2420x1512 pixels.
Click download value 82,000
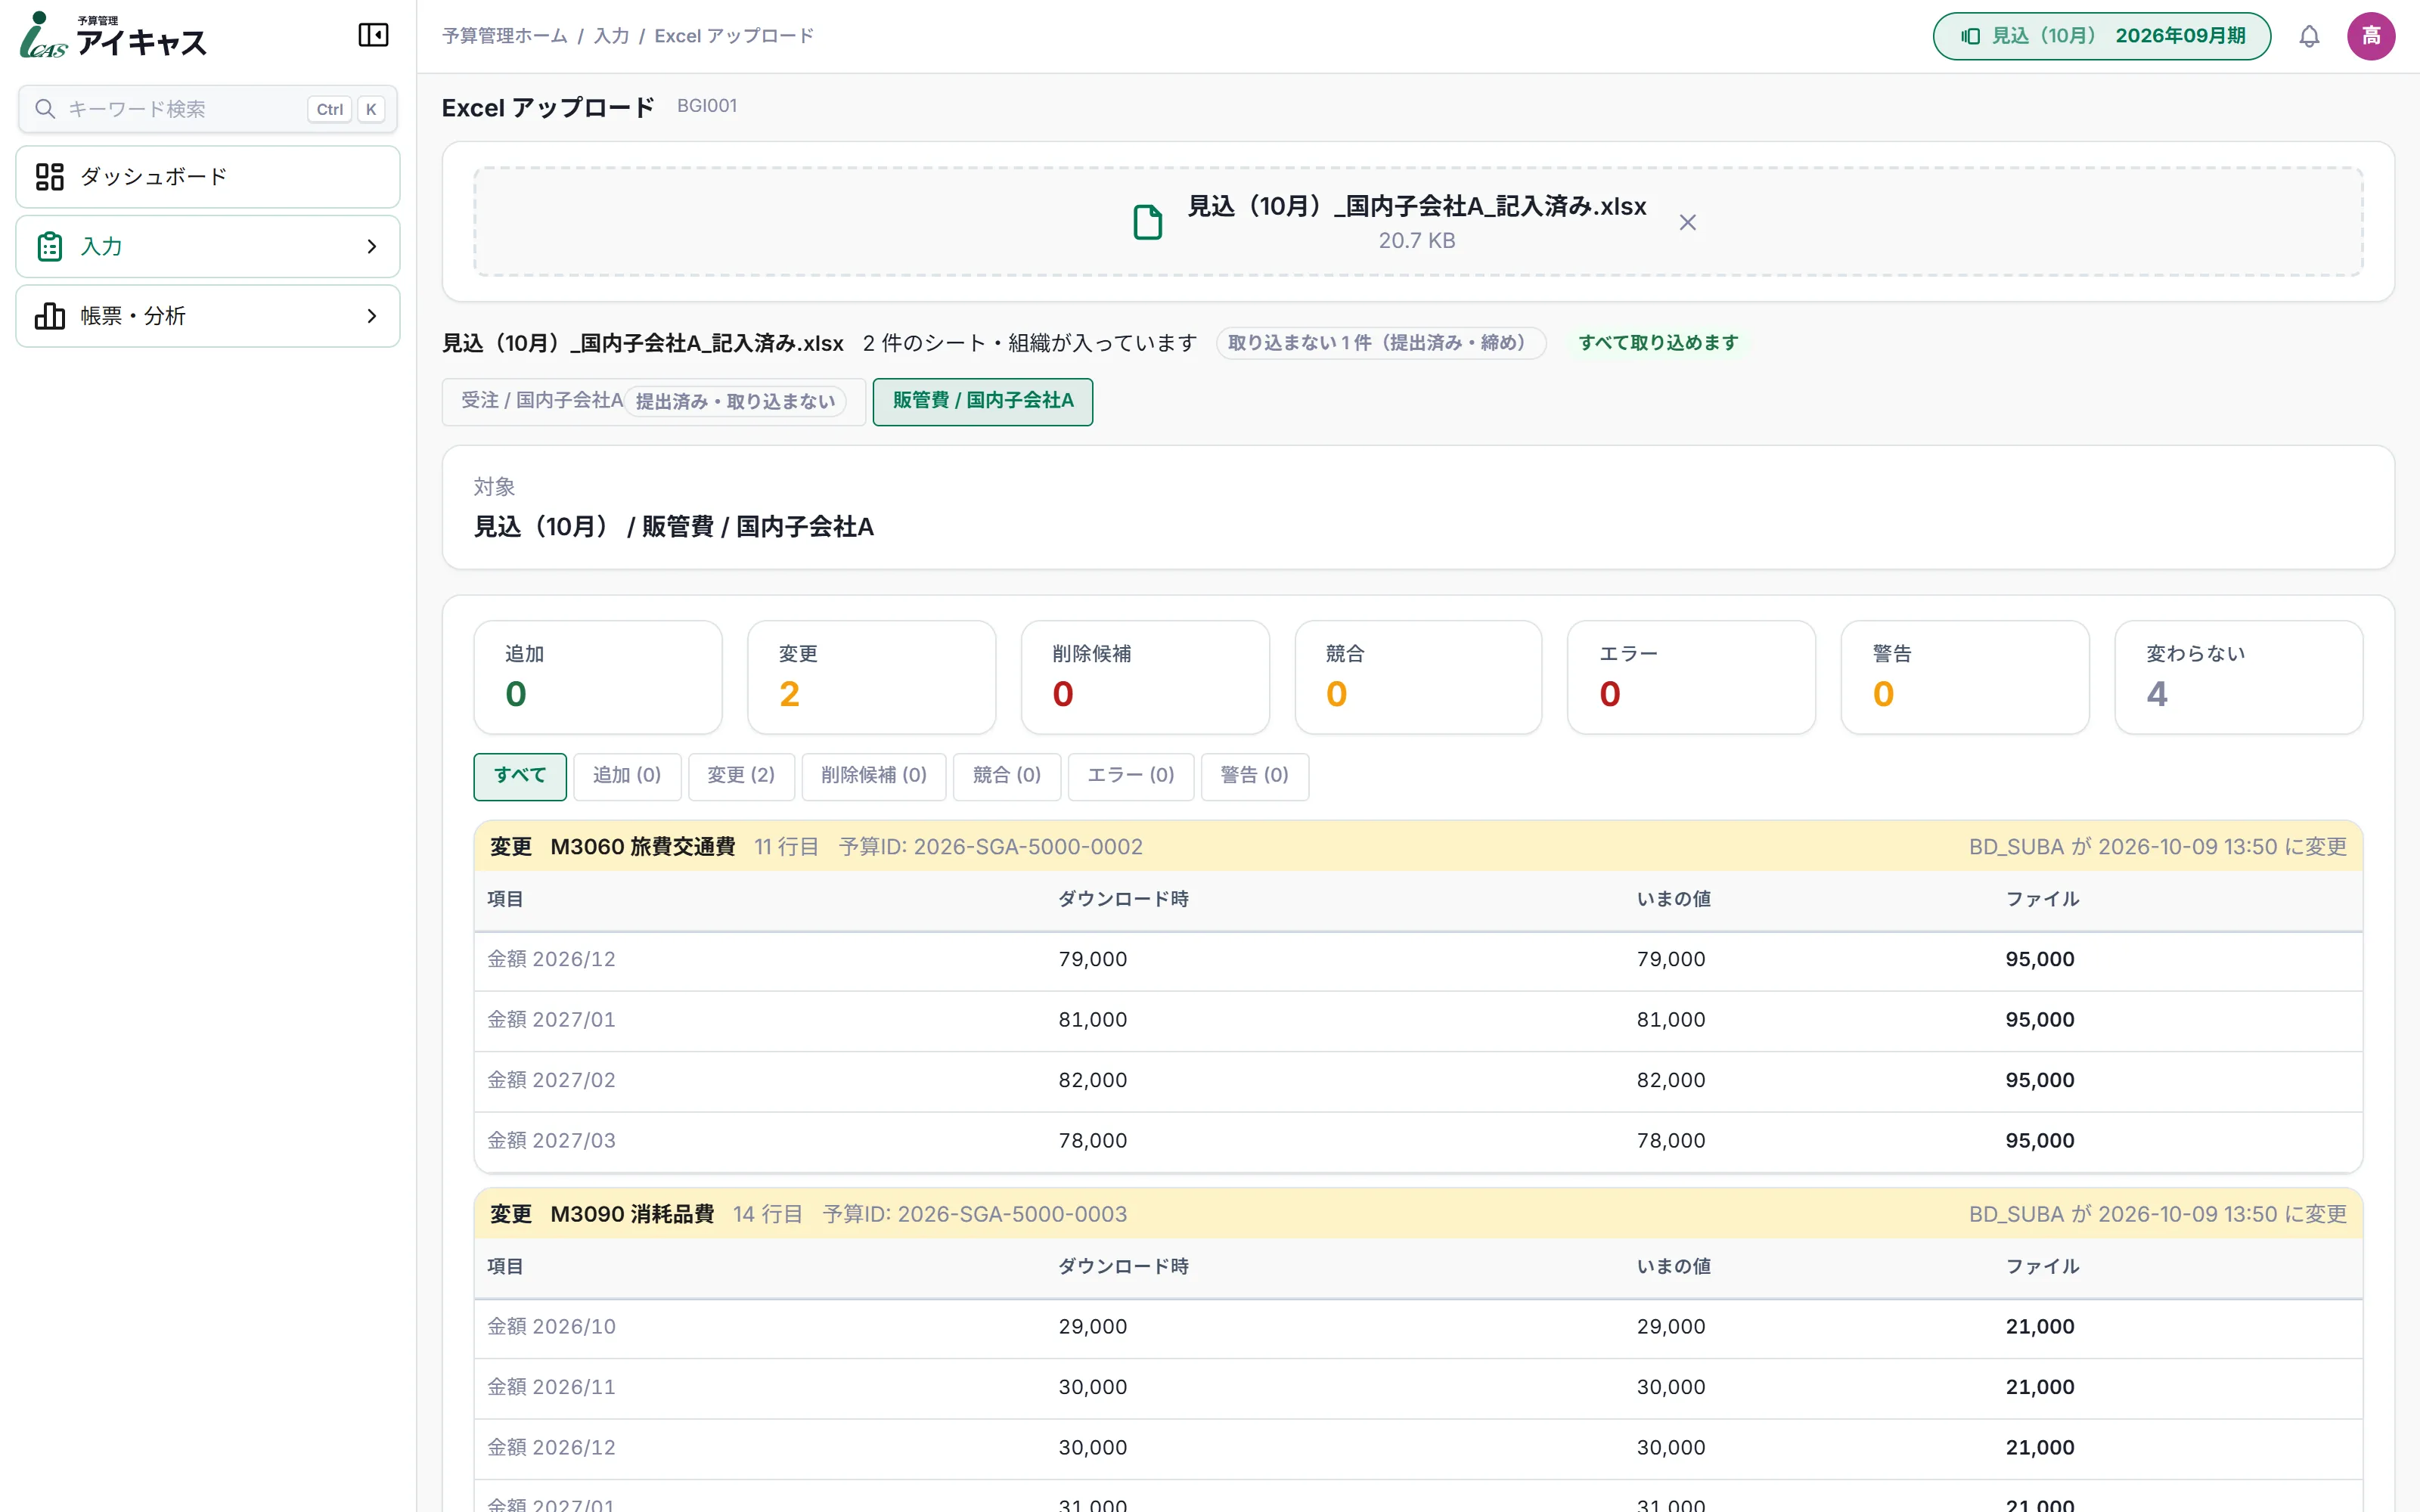[1093, 1081]
